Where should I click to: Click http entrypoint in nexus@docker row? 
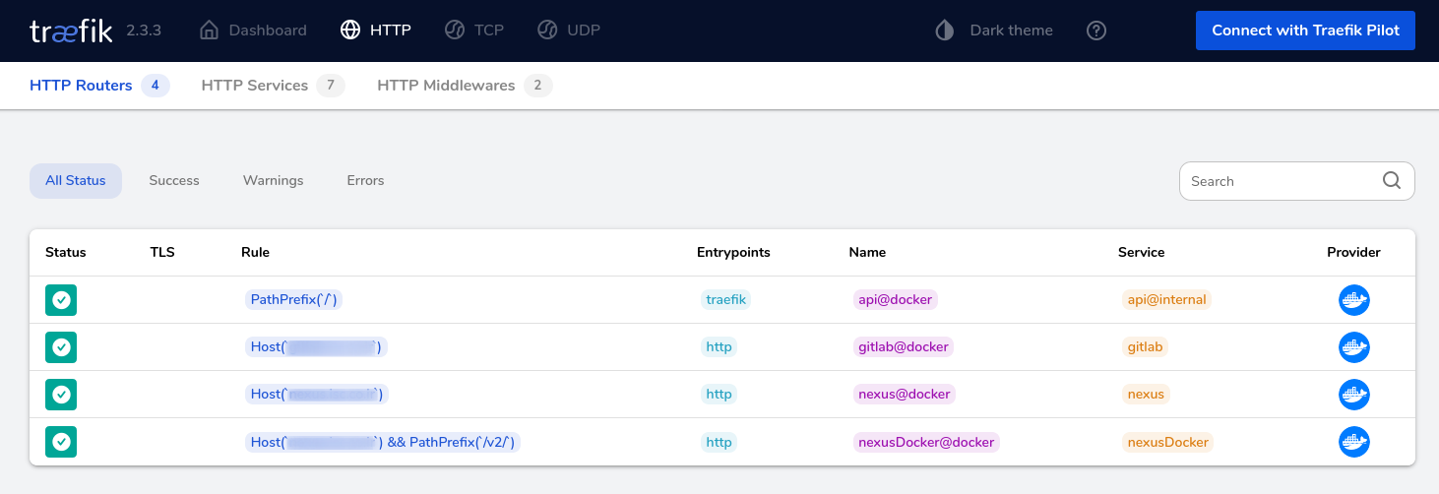(719, 394)
